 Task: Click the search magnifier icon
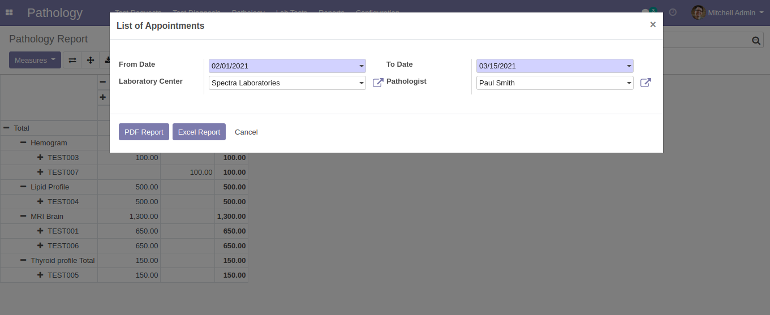755,41
